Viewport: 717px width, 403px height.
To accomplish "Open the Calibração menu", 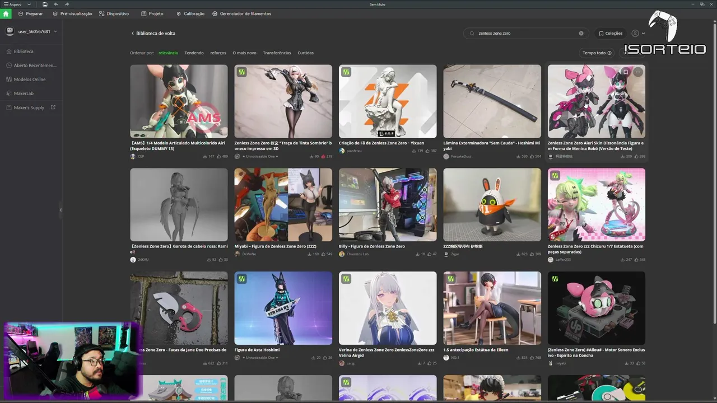I will (x=190, y=13).
